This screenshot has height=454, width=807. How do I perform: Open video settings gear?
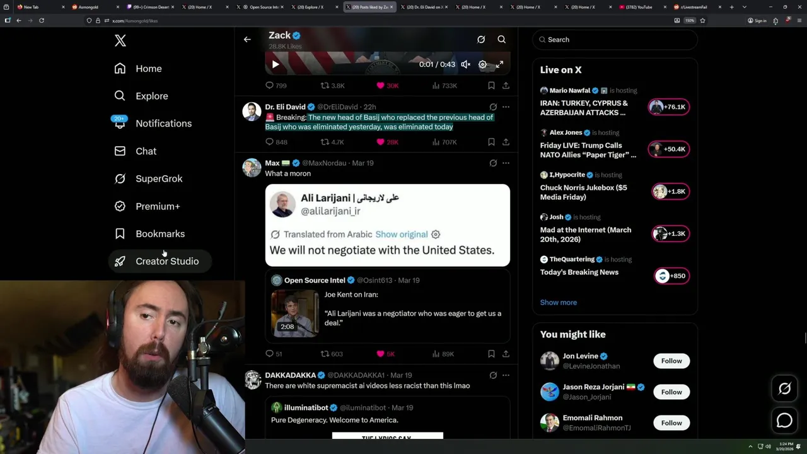pos(482,64)
